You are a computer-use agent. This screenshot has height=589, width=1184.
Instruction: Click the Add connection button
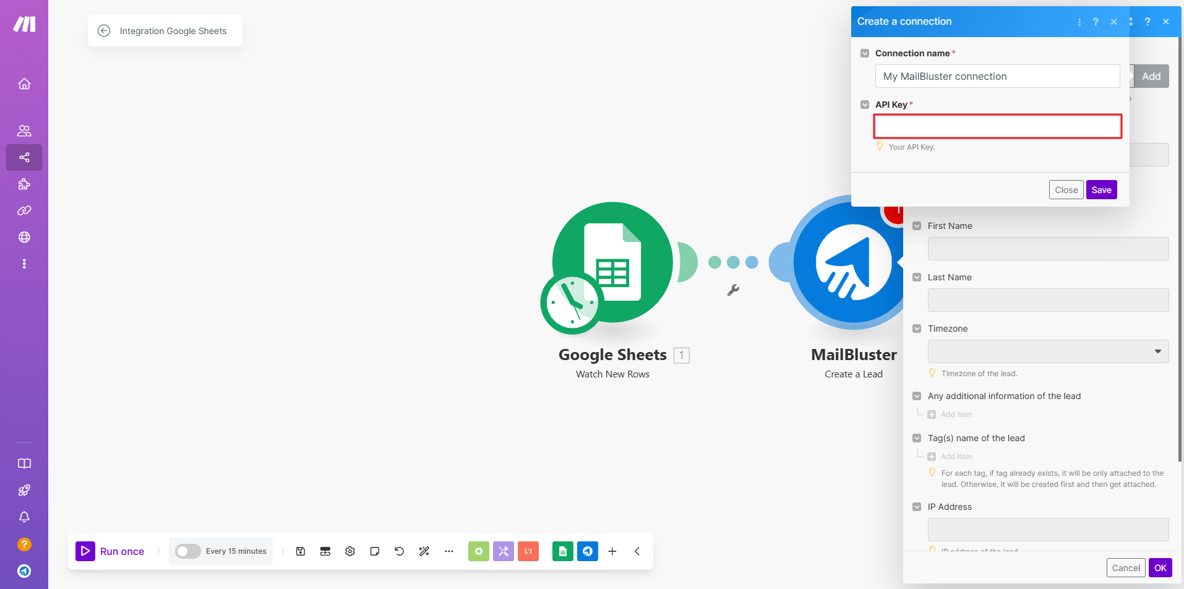click(x=1151, y=76)
